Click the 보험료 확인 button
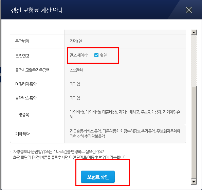This screenshot has height=190, width=202. coord(98,177)
